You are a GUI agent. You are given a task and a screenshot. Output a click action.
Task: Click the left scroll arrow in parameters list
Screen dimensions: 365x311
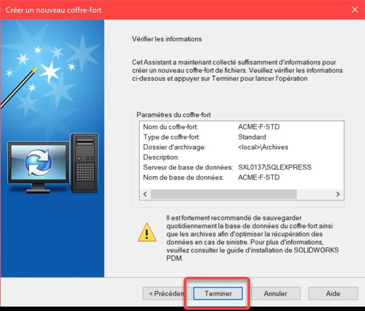[x=145, y=194]
